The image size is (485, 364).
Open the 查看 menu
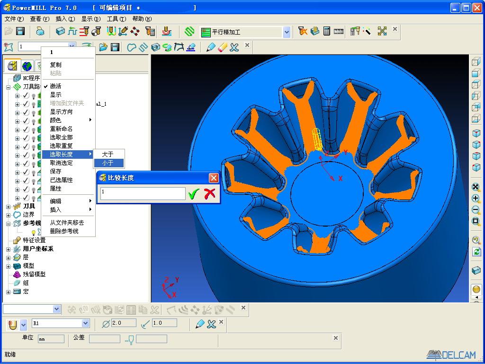coord(40,19)
